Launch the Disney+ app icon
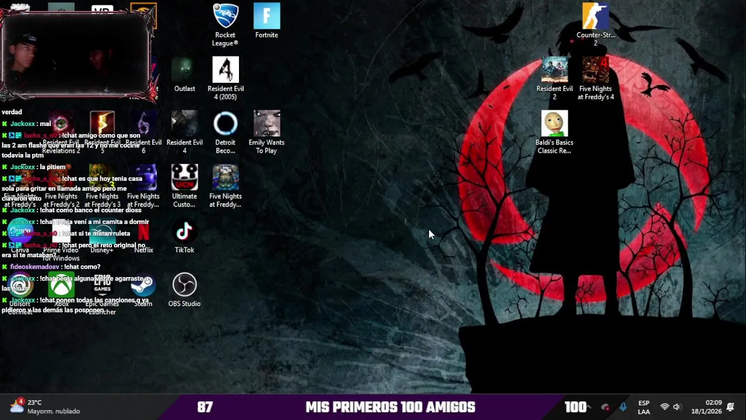This screenshot has width=746, height=420. [102, 236]
